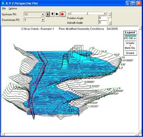
Task: Click the 8.6* cross-section label
Action: coord(123,64)
